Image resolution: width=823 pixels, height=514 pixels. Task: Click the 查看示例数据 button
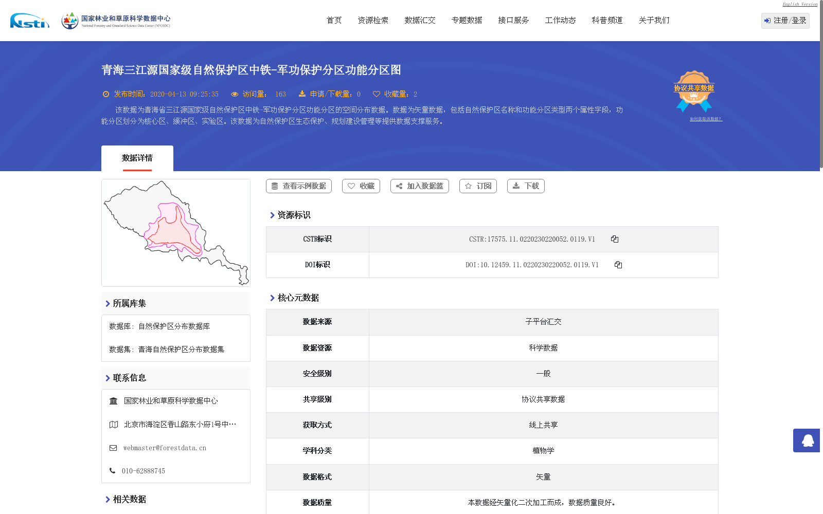point(299,186)
